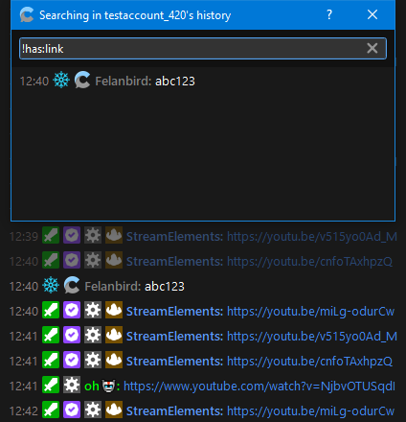Open the youtube.com/watch link from oh

(x=259, y=387)
